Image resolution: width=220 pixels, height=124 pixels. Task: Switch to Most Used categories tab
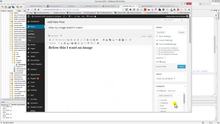pyautogui.click(x=171, y=91)
